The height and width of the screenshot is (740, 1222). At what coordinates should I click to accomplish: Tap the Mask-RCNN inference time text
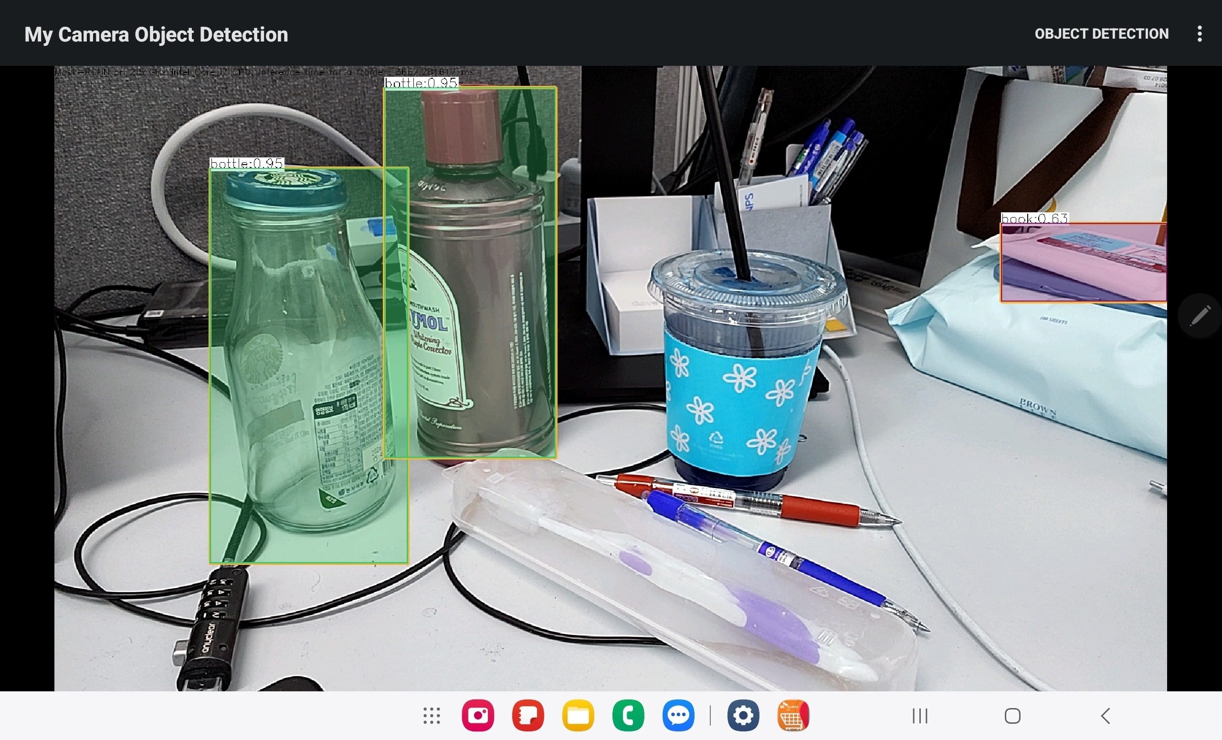[x=264, y=72]
